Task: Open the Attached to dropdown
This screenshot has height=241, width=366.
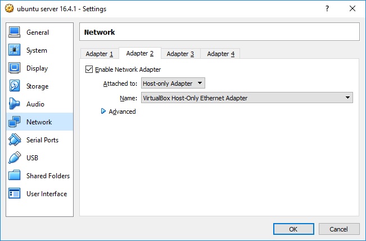Action: pyautogui.click(x=173, y=84)
